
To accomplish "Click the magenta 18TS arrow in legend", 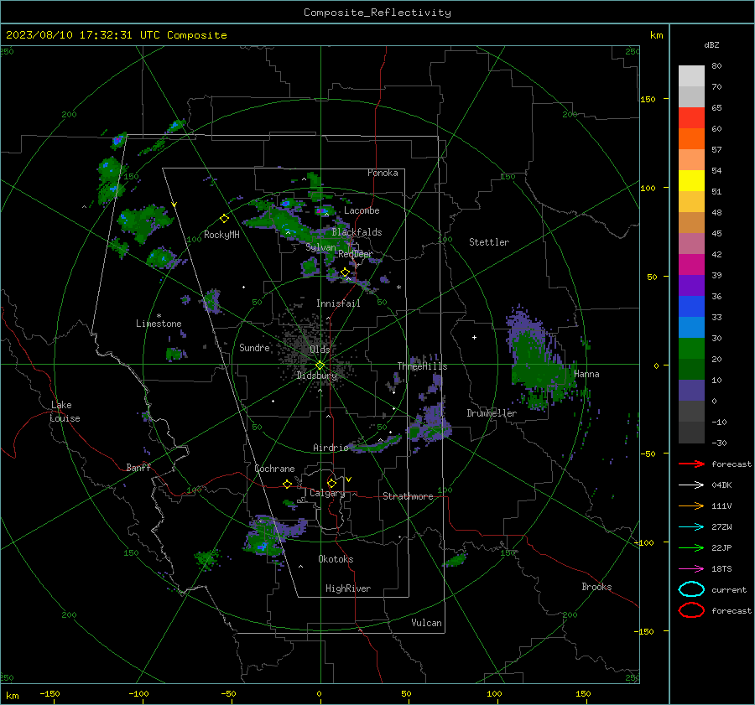I will point(691,569).
